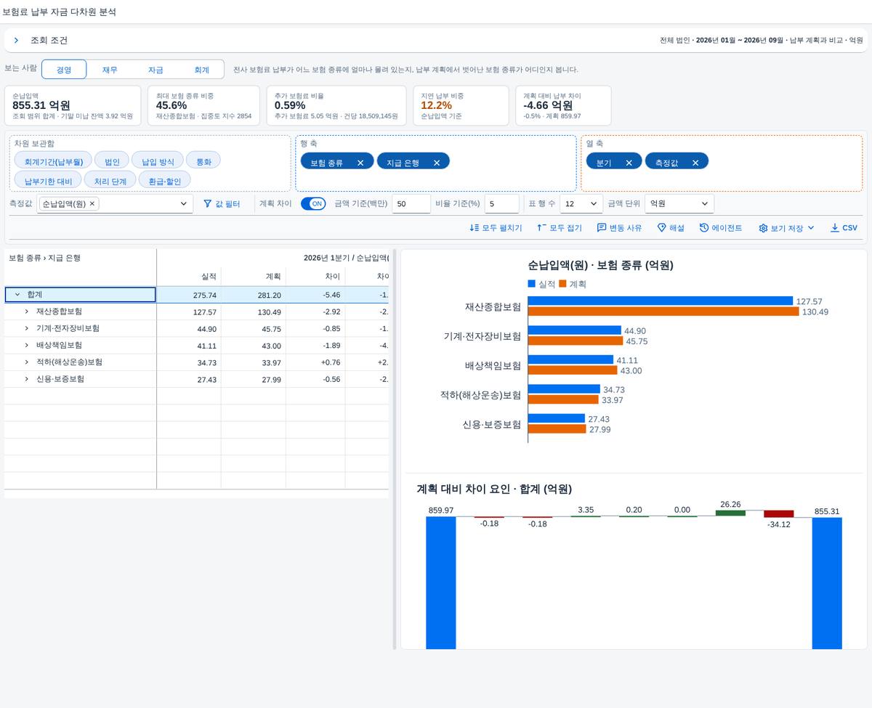Viewport: 872px width, 708px height.
Task: Click the 금액 기준(백만) input field
Action: pos(411,204)
